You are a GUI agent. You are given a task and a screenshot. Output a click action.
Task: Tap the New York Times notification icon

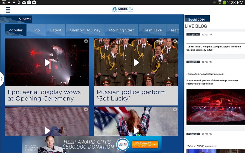click(x=19, y=2)
